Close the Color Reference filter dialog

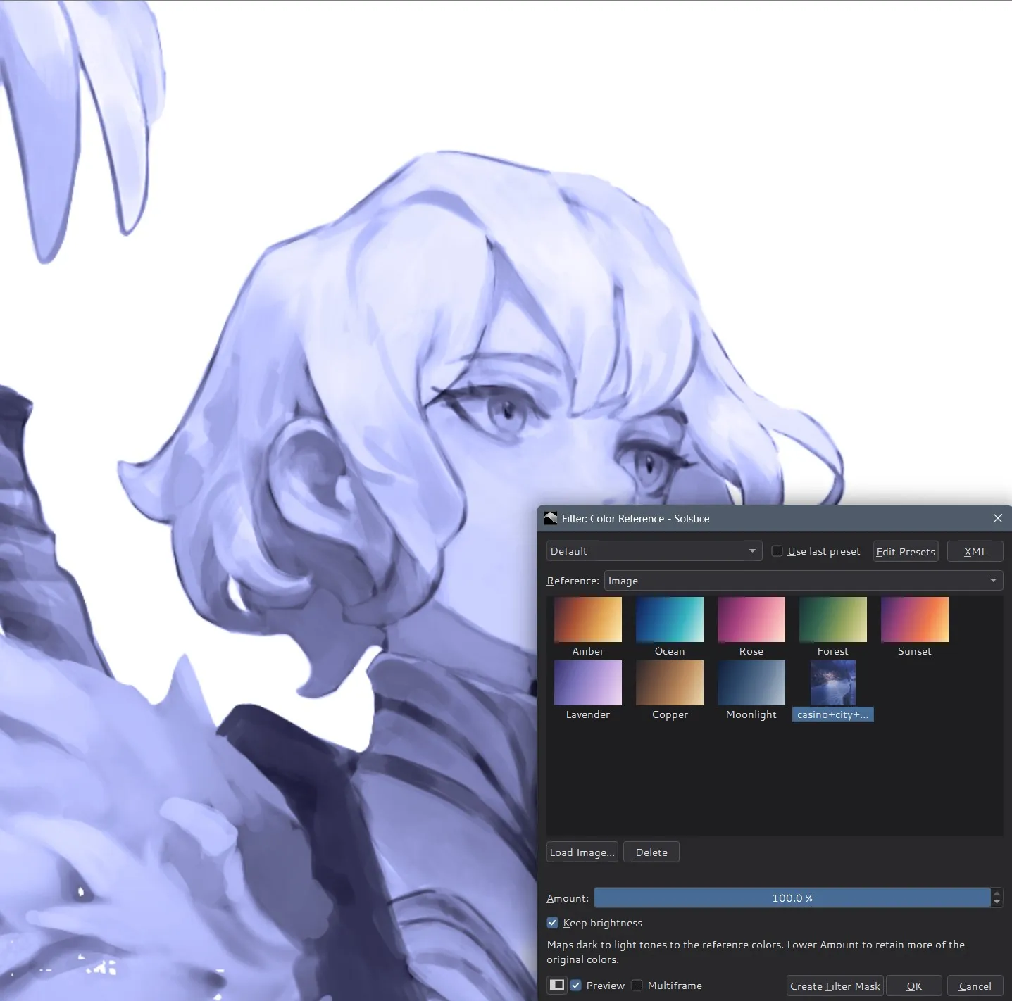click(997, 518)
